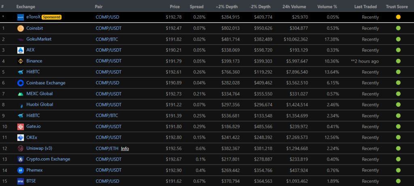Image resolution: width=414 pixels, height=186 pixels.
Task: Open the Coinbase Exchange link
Action: [x=46, y=83]
